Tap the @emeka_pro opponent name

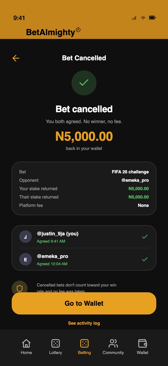[135, 180]
